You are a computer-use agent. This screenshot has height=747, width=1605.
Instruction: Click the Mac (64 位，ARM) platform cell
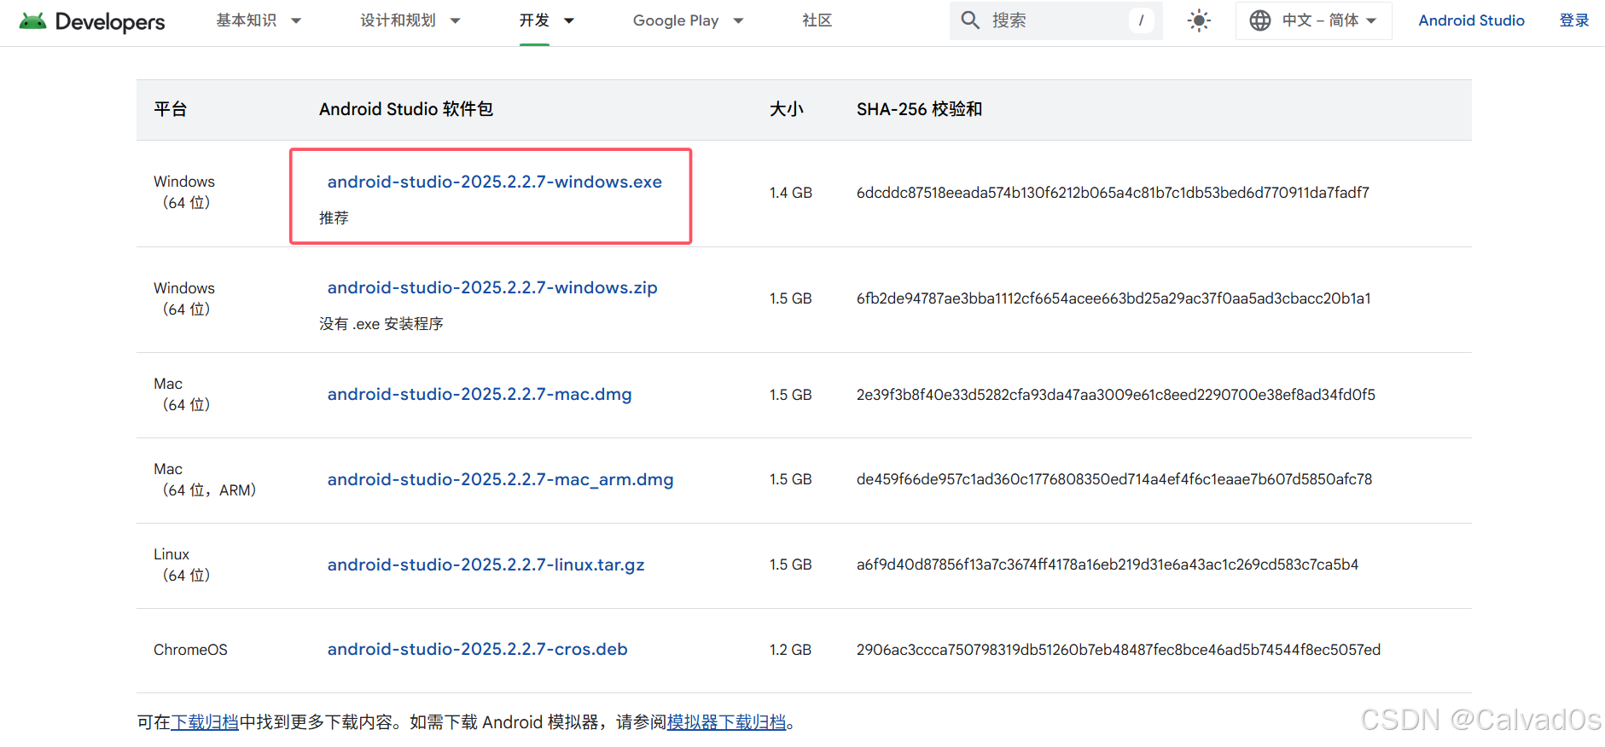click(x=205, y=479)
